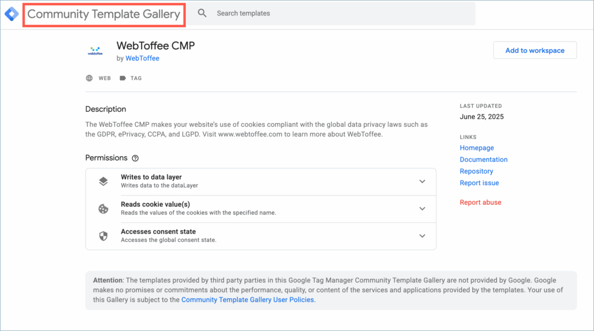Click the LAST UPDATED label

pyautogui.click(x=481, y=106)
